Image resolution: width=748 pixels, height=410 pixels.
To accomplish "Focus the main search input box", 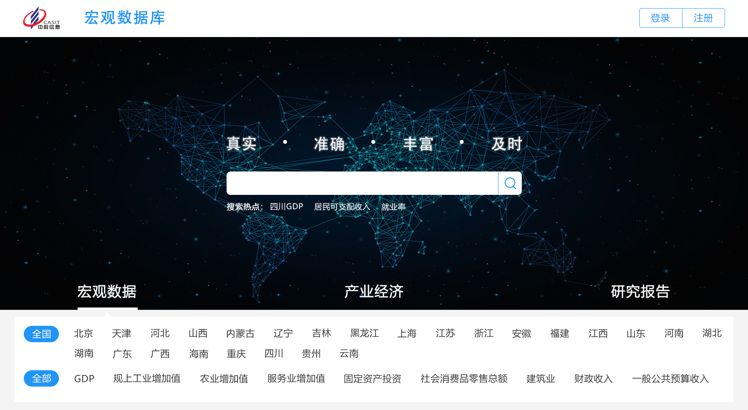I will point(362,183).
